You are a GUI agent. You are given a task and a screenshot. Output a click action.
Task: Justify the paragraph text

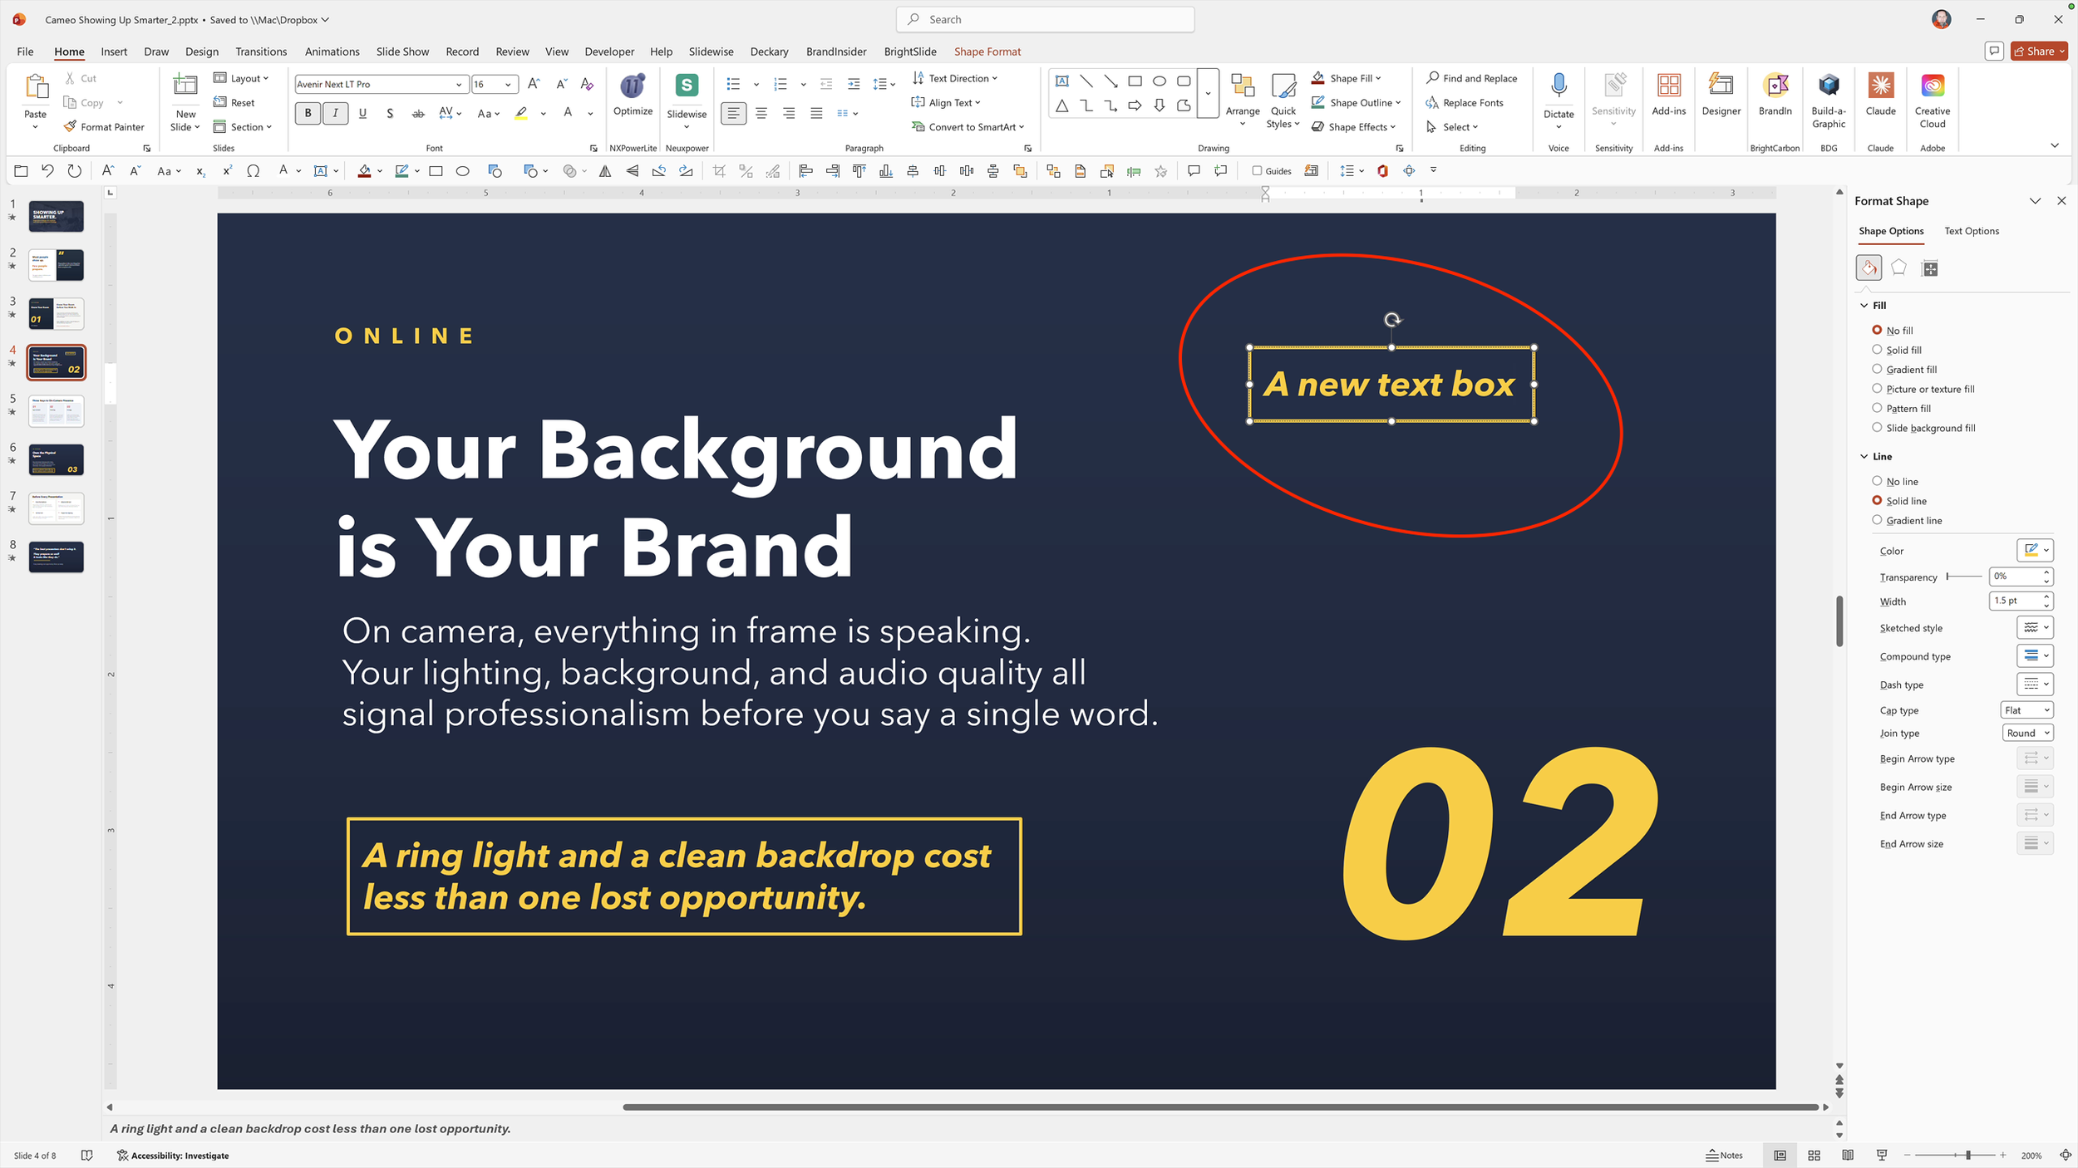[816, 113]
